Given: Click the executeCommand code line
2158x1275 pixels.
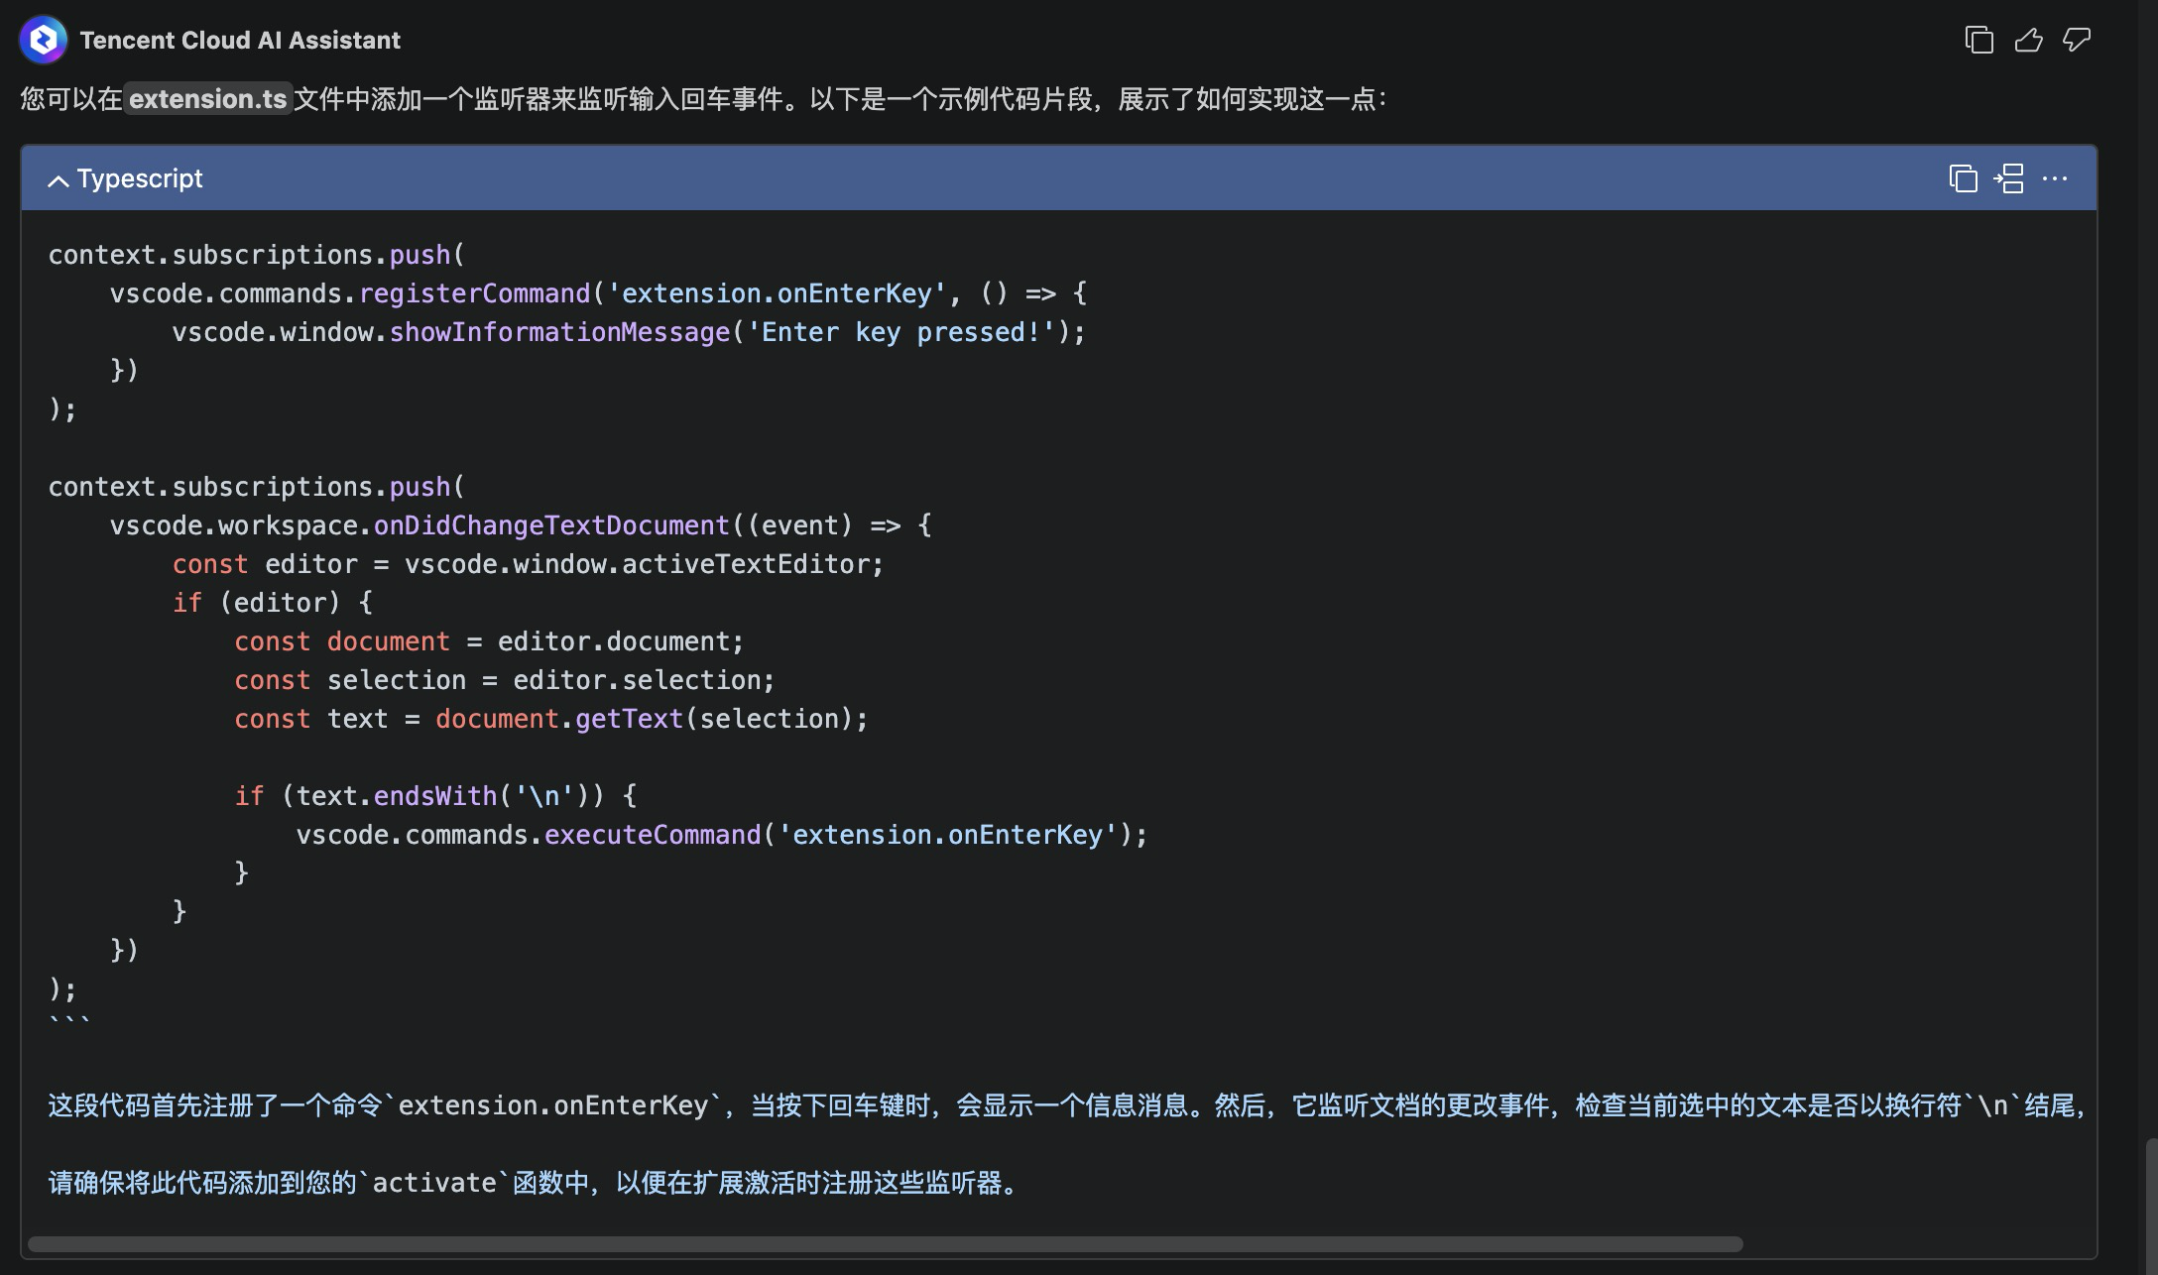Looking at the screenshot, I should click(x=722, y=835).
